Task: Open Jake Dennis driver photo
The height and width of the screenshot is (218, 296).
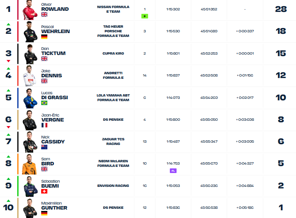Action: [30, 76]
